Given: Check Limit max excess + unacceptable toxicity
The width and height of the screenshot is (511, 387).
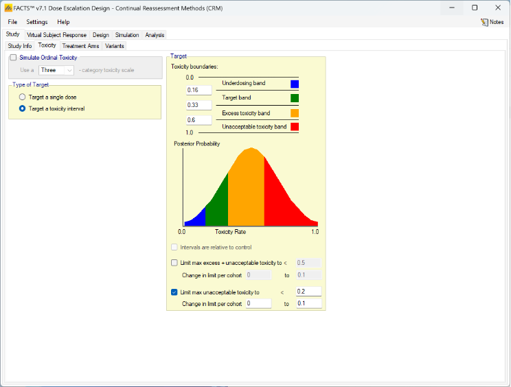Looking at the screenshot, I should (174, 263).
